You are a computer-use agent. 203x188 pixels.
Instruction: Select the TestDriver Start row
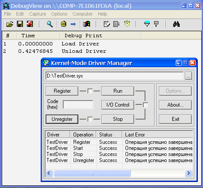[x=119, y=148]
